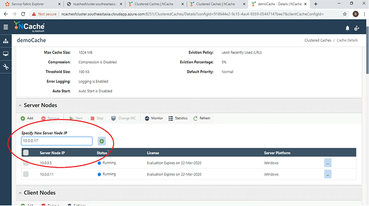Click Remove in Server Nodes toolbar
Image resolution: width=369 pixels, height=206 pixels.
tap(50, 118)
